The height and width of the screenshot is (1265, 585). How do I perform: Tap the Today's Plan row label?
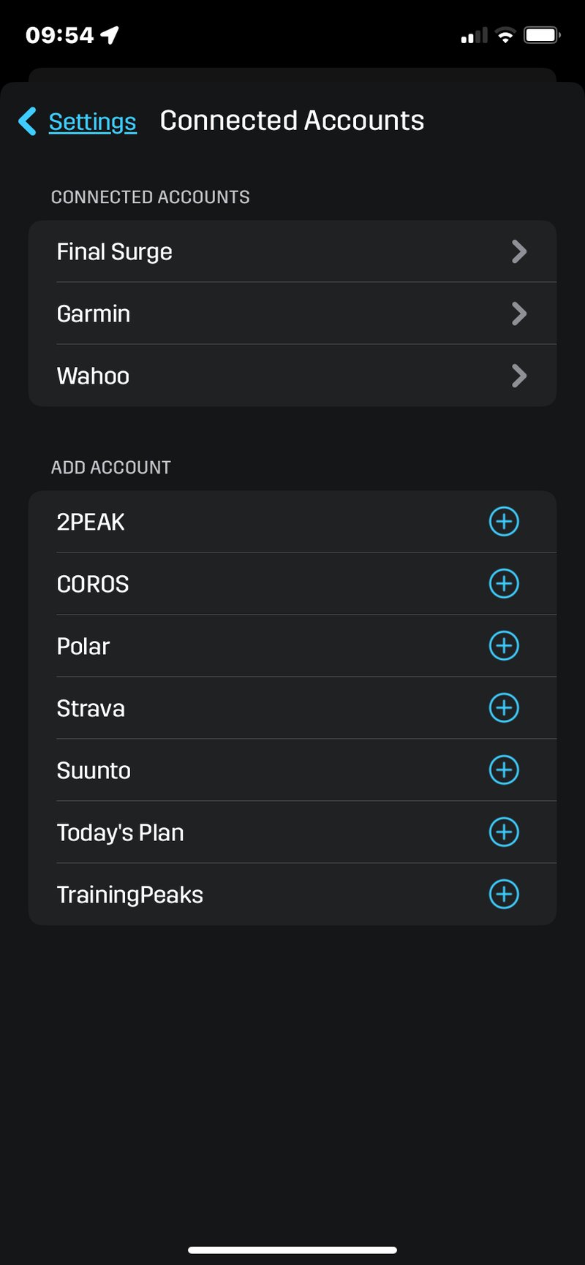pos(121,832)
